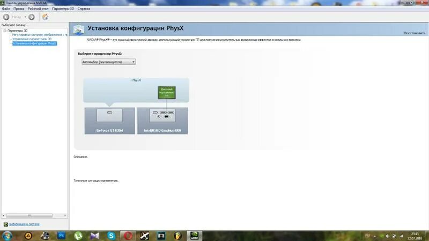Click the sidebar scrollbar left arrow
Screen dimensions: 429x241
[4, 216]
